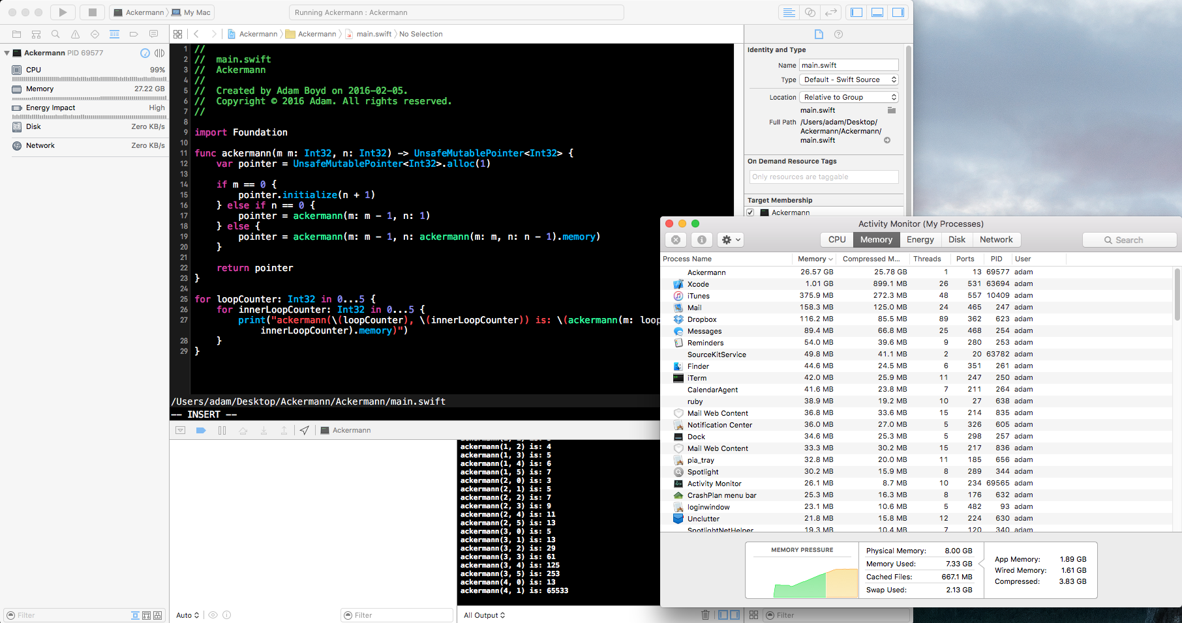The width and height of the screenshot is (1182, 623).
Task: Open the Auto variables scope dropdown
Action: (187, 615)
